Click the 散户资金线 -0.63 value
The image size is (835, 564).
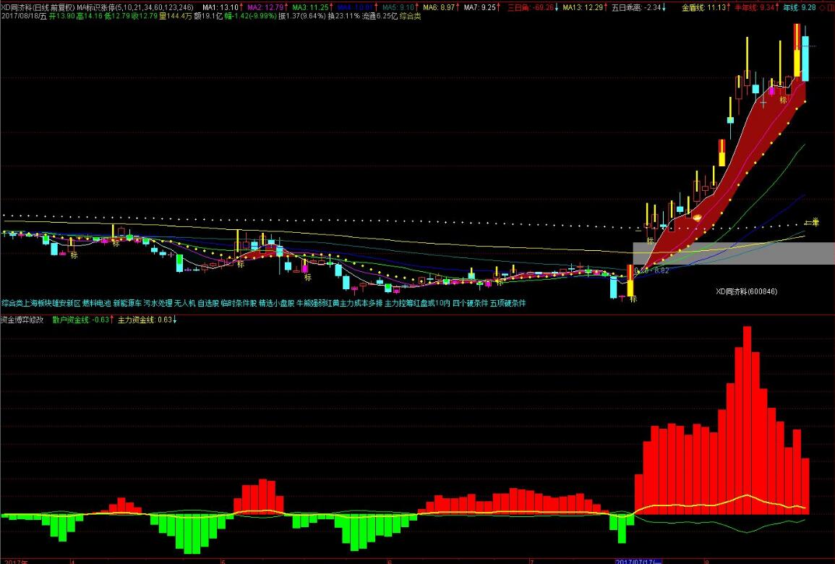[x=82, y=320]
